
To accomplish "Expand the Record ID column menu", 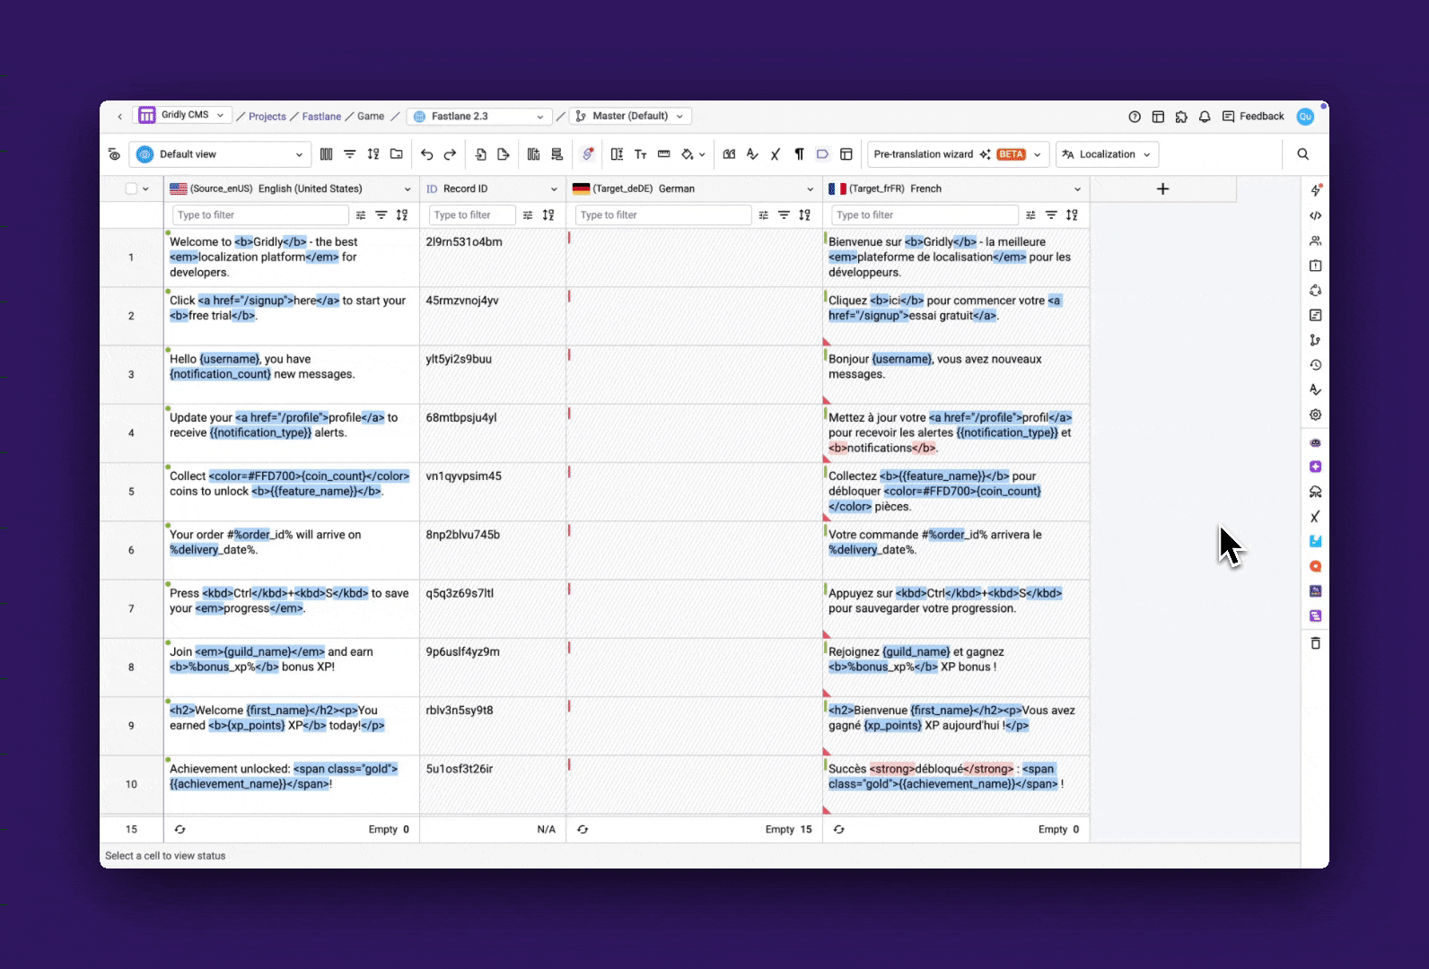I will [x=554, y=189].
